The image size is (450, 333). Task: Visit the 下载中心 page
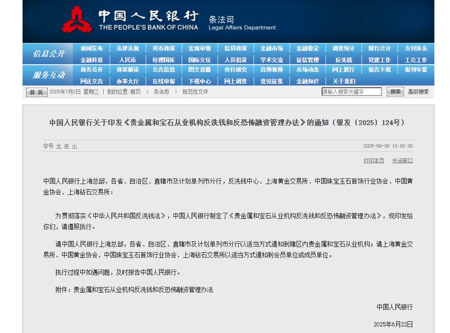(199, 81)
